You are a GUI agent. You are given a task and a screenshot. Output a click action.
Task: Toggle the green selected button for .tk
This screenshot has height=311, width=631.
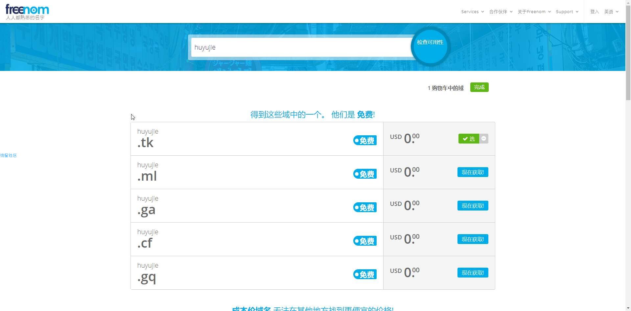pyautogui.click(x=469, y=139)
